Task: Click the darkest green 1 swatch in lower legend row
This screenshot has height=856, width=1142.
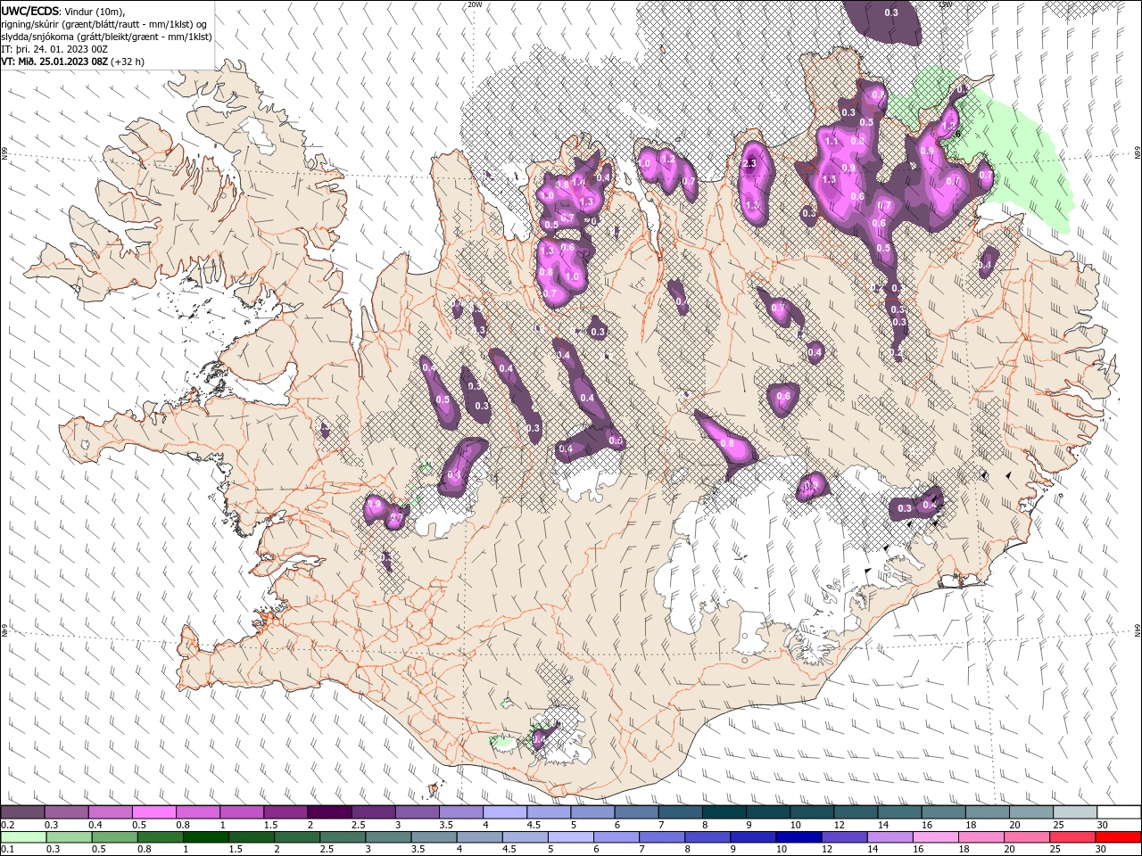Action: (x=205, y=837)
